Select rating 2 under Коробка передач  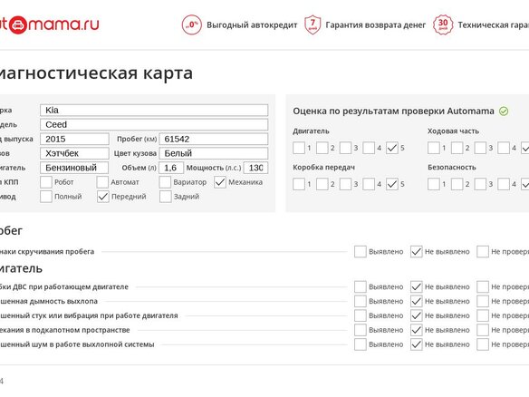coord(322,184)
